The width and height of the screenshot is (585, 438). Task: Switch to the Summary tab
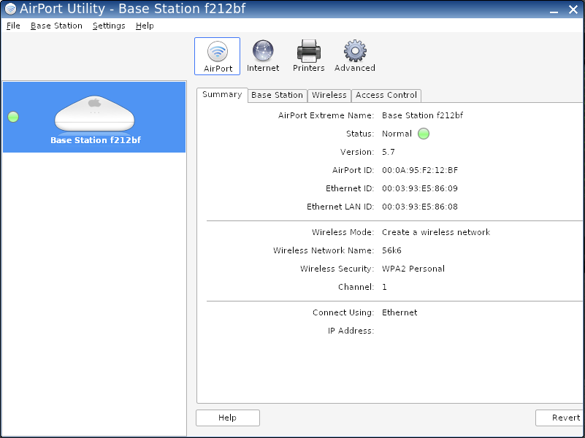(222, 95)
